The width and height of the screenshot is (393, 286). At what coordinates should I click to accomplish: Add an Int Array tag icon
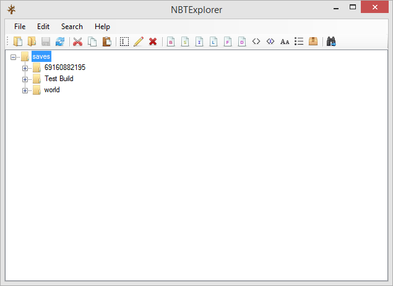coord(270,41)
